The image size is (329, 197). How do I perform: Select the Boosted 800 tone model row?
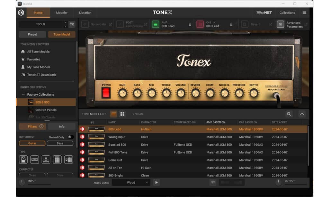[x=193, y=145]
